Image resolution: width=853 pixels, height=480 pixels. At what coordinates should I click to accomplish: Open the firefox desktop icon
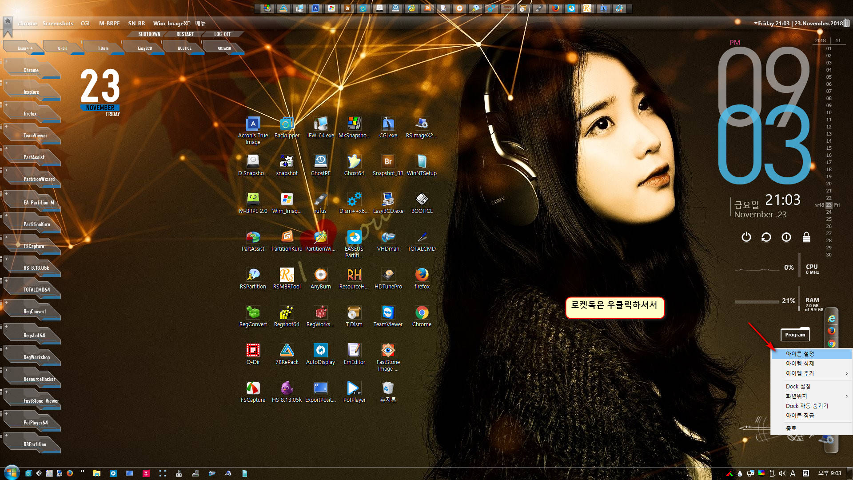coord(422,278)
